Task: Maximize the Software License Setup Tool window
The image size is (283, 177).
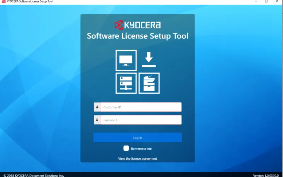Action: tap(266, 1)
